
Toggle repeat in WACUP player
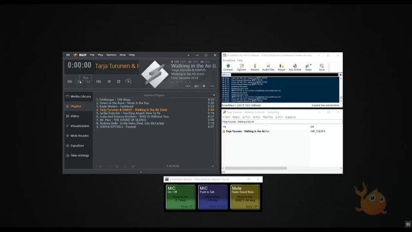click(119, 82)
